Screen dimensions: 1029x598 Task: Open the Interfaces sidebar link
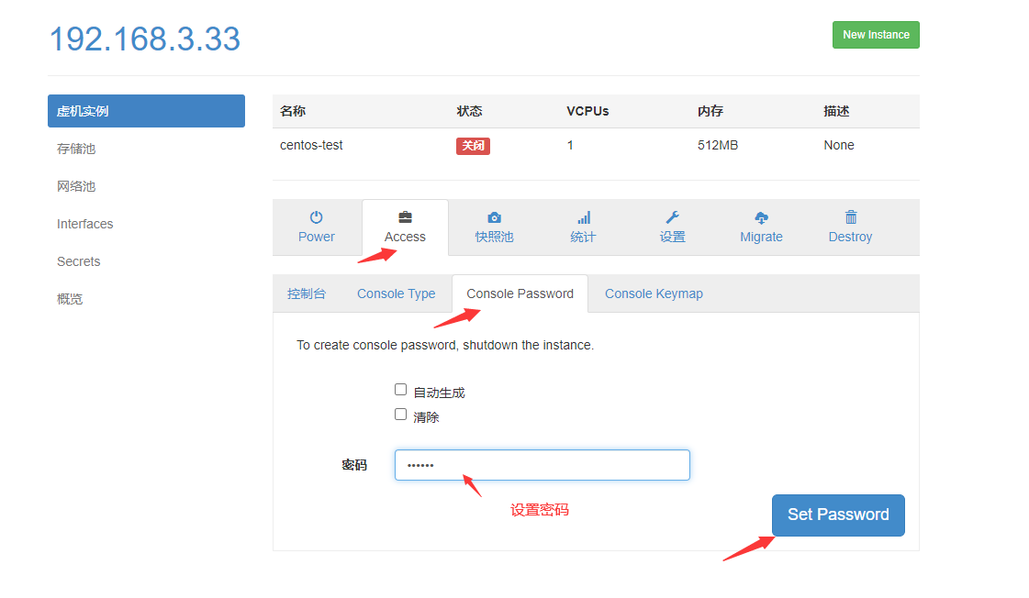click(84, 224)
